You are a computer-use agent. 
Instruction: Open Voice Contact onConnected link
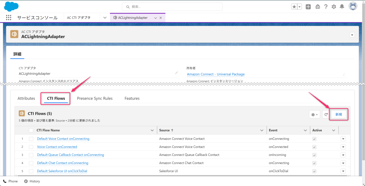57,147
